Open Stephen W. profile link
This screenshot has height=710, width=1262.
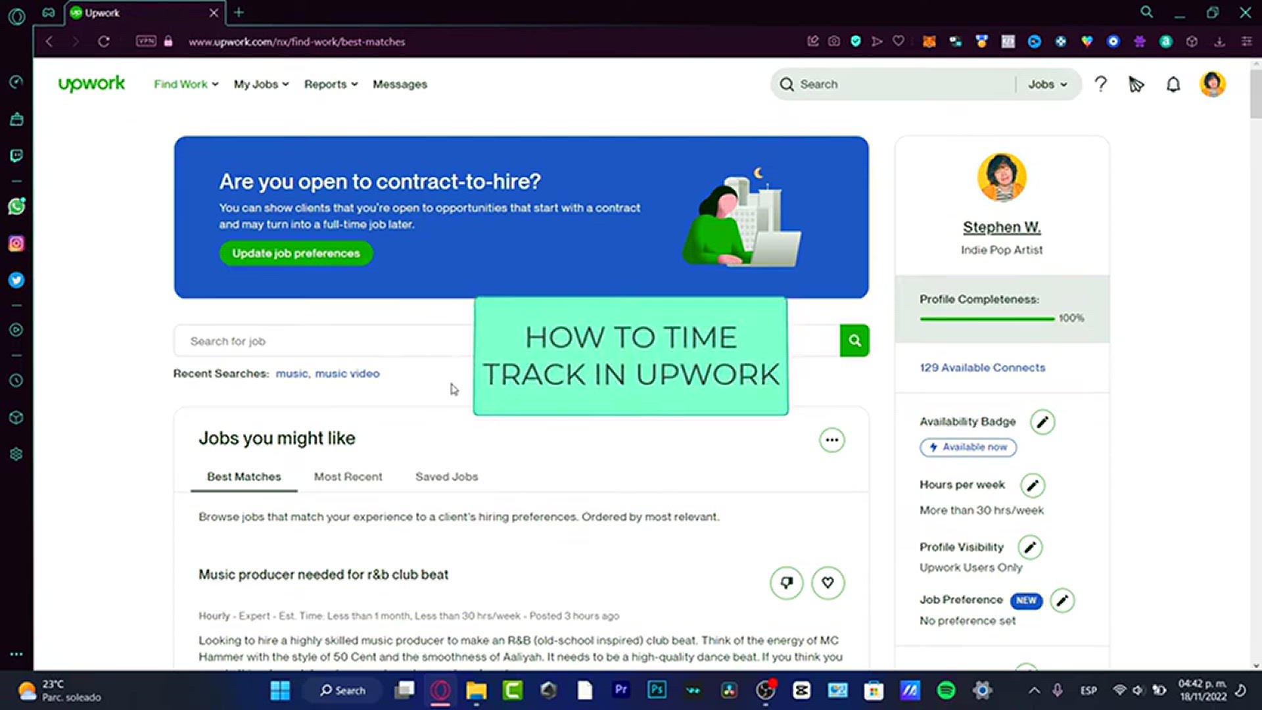point(1002,227)
